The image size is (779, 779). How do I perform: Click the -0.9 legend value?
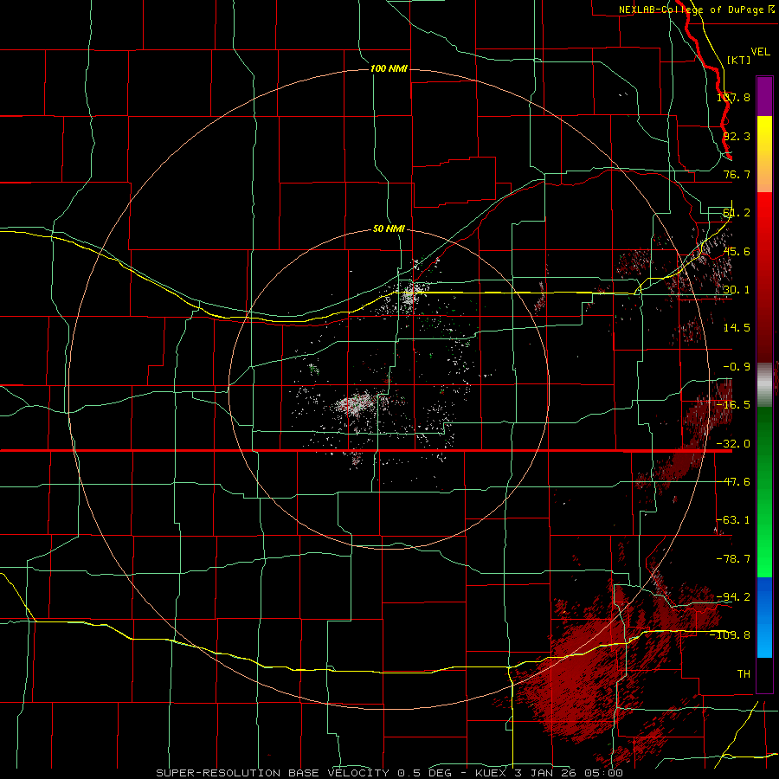click(737, 367)
